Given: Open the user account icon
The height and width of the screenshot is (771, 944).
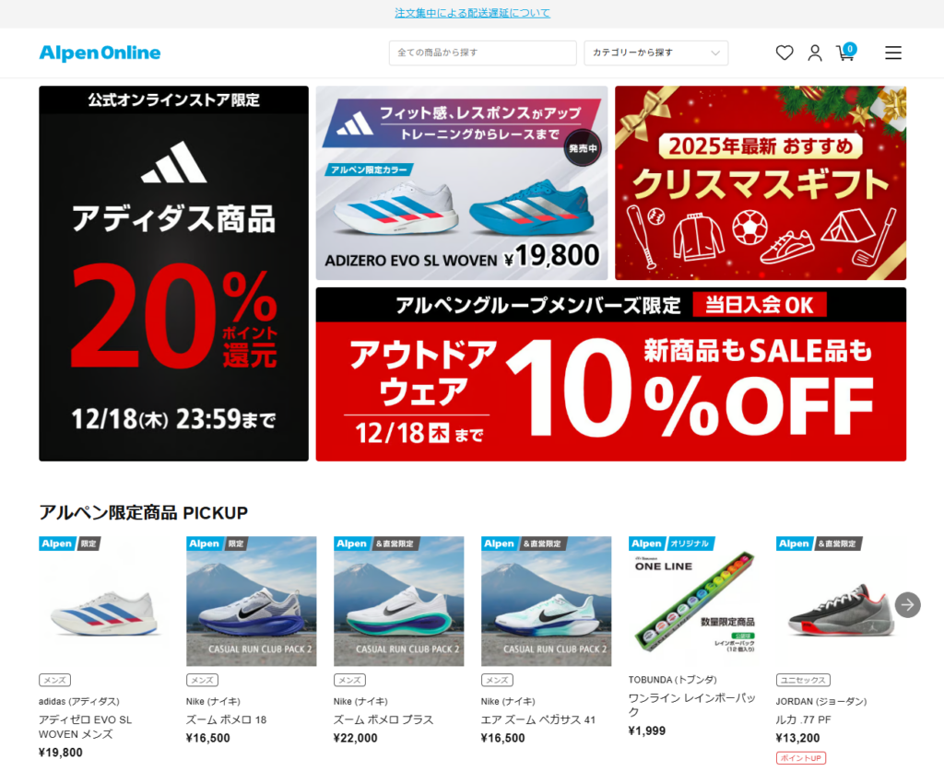Looking at the screenshot, I should pos(815,53).
